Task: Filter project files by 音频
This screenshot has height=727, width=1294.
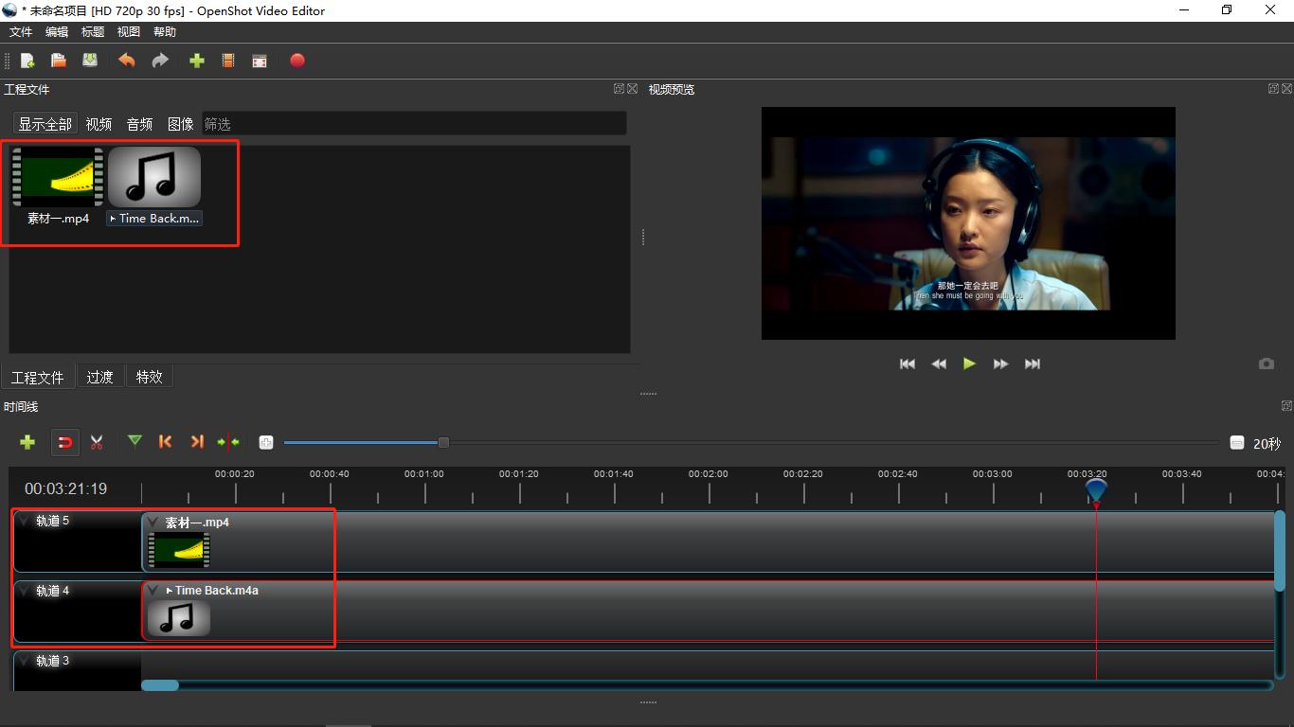Action: pos(139,124)
